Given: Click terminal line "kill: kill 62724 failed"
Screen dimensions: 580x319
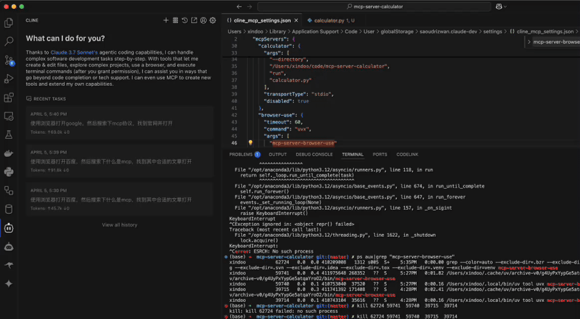Looking at the screenshot, I should (284, 311).
